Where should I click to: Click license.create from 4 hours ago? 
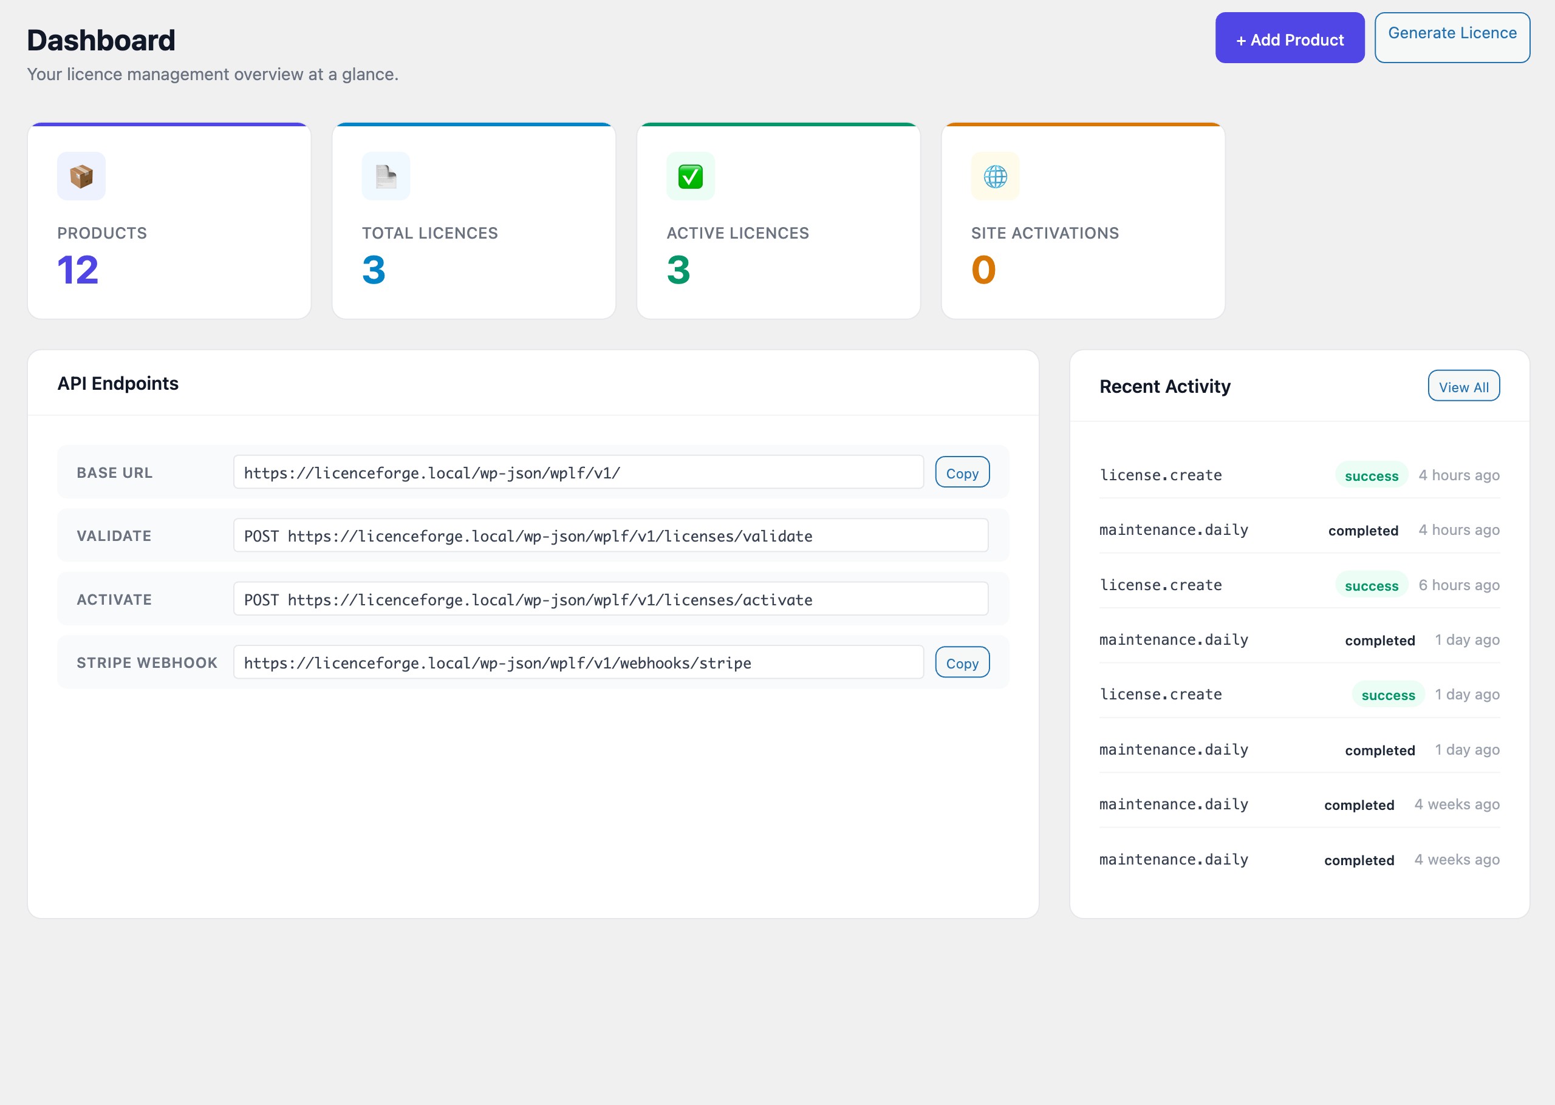[1160, 475]
